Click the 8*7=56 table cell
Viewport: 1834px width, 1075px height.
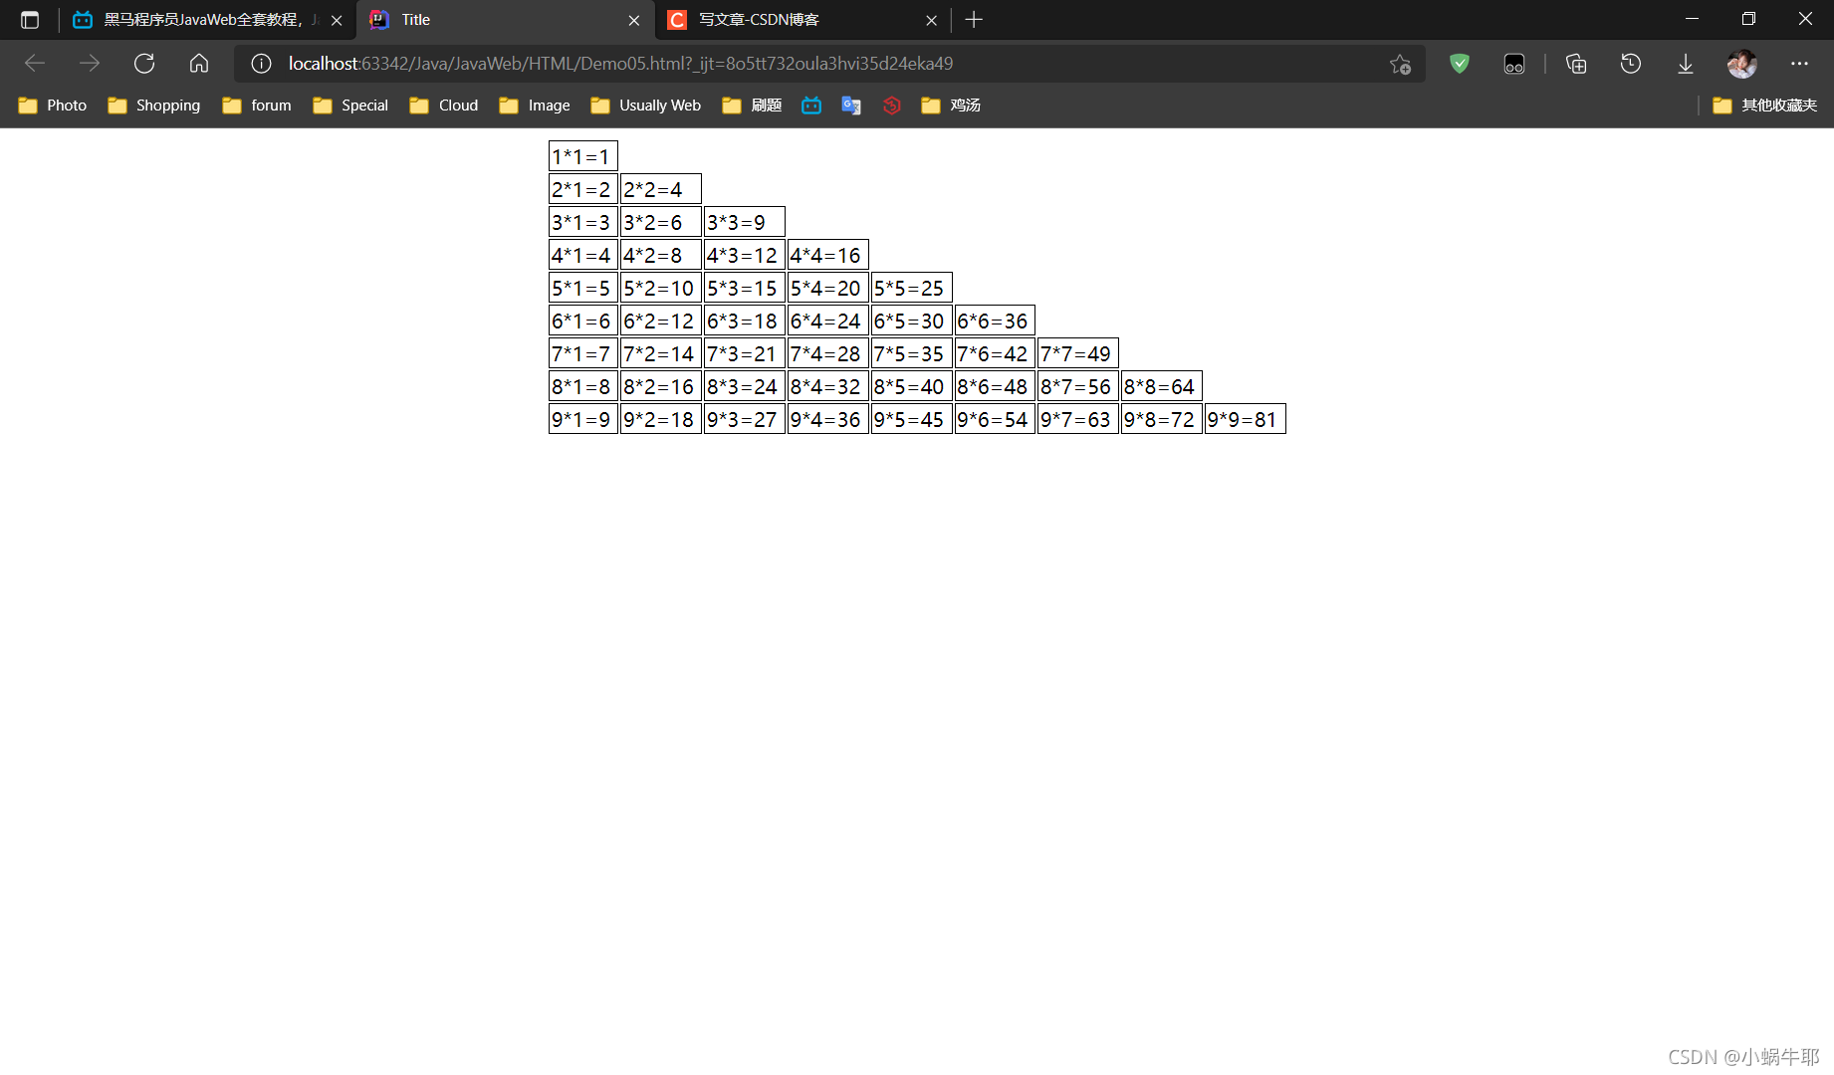[x=1078, y=386]
